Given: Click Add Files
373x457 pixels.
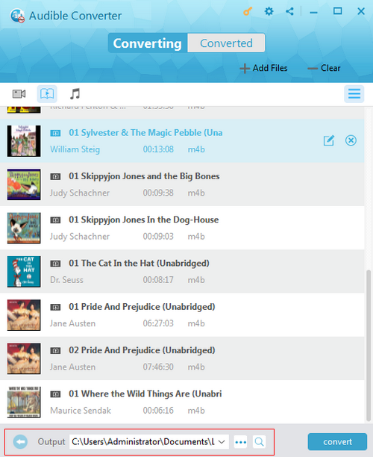Looking at the screenshot, I should pyautogui.click(x=263, y=68).
